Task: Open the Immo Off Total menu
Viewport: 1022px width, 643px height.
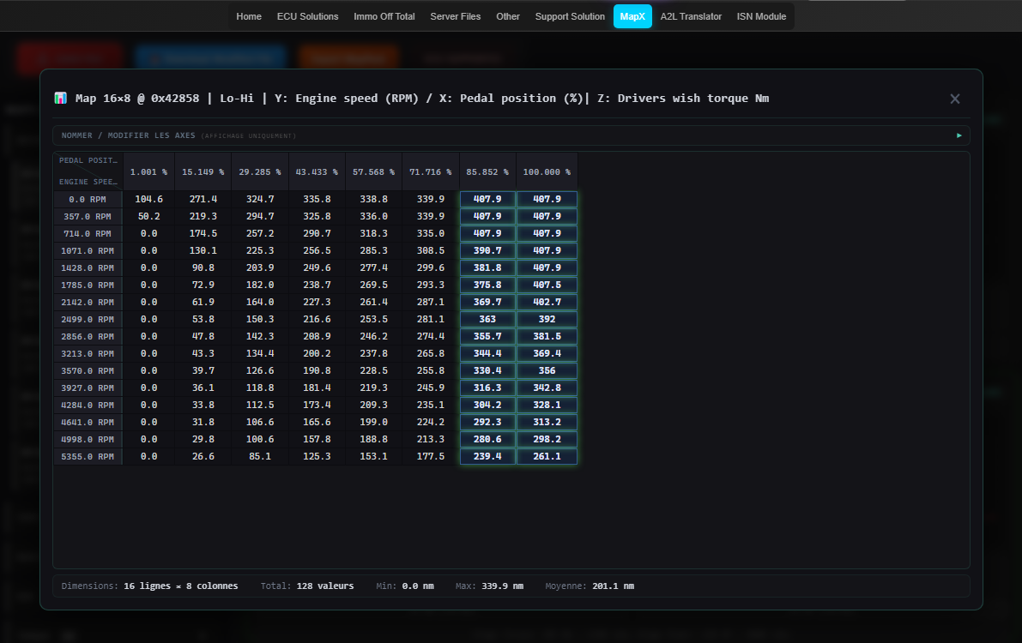Action: point(384,16)
